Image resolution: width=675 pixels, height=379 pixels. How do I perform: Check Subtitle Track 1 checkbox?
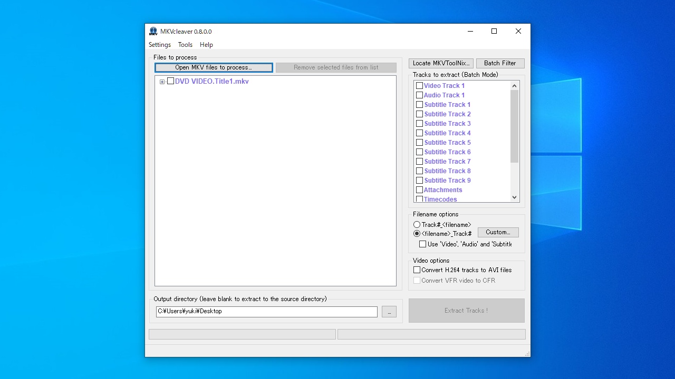(419, 105)
